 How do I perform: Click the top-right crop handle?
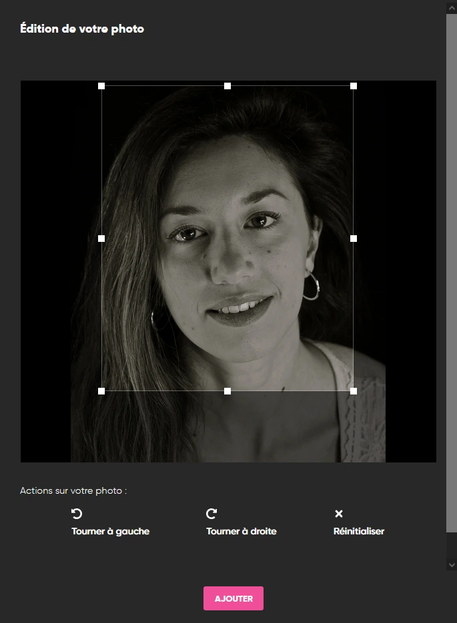[x=354, y=86]
